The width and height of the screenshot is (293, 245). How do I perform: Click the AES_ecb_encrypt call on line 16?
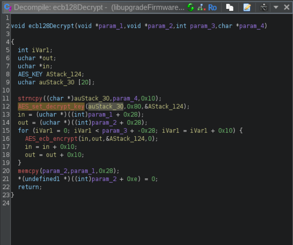pos(51,139)
